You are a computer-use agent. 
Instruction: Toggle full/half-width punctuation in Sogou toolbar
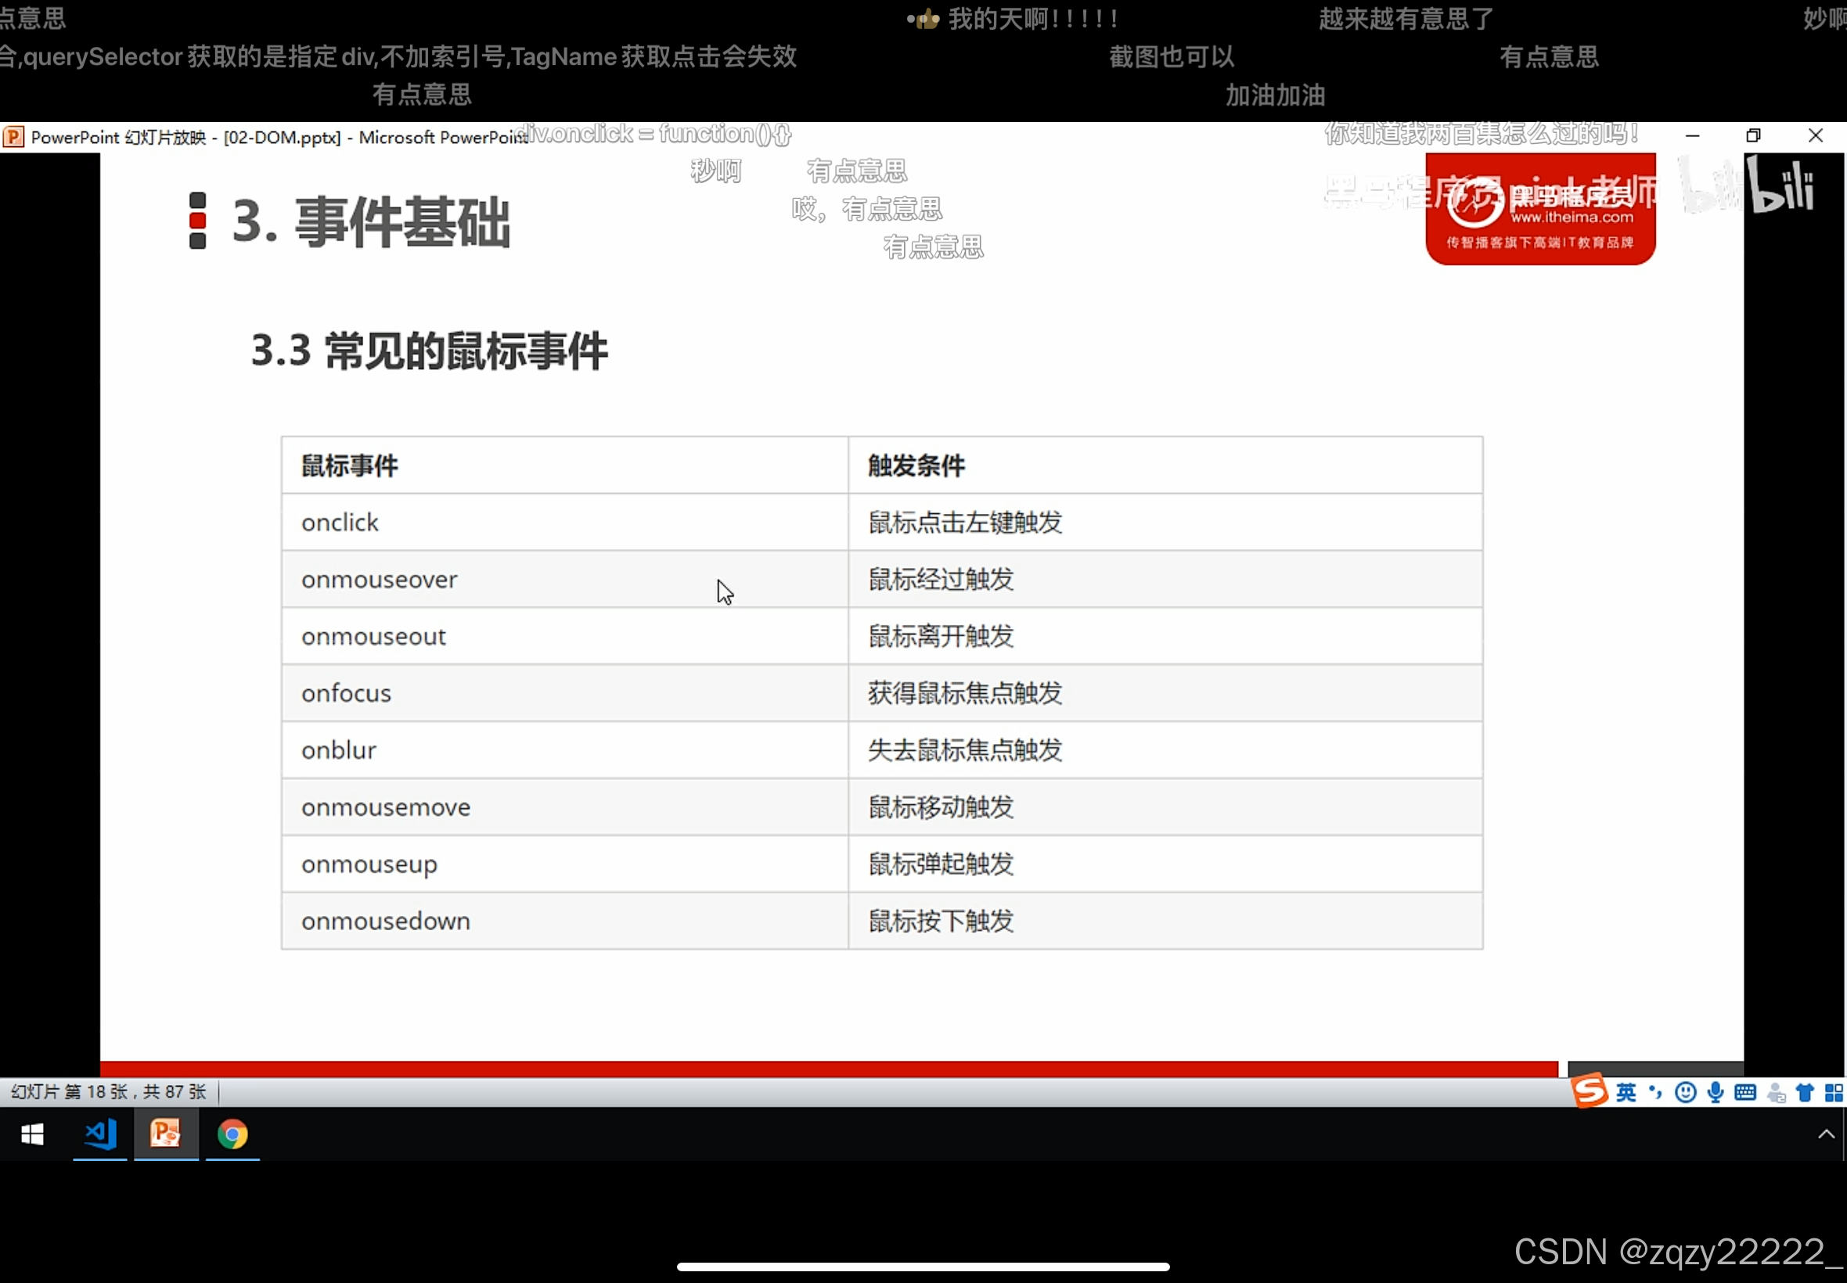click(1654, 1091)
